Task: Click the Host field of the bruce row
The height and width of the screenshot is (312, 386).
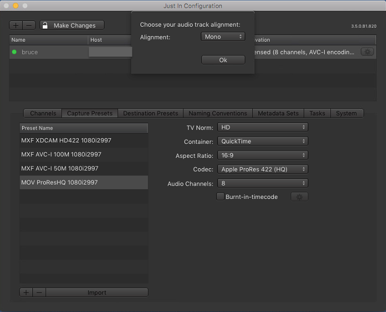Action: coord(110,52)
